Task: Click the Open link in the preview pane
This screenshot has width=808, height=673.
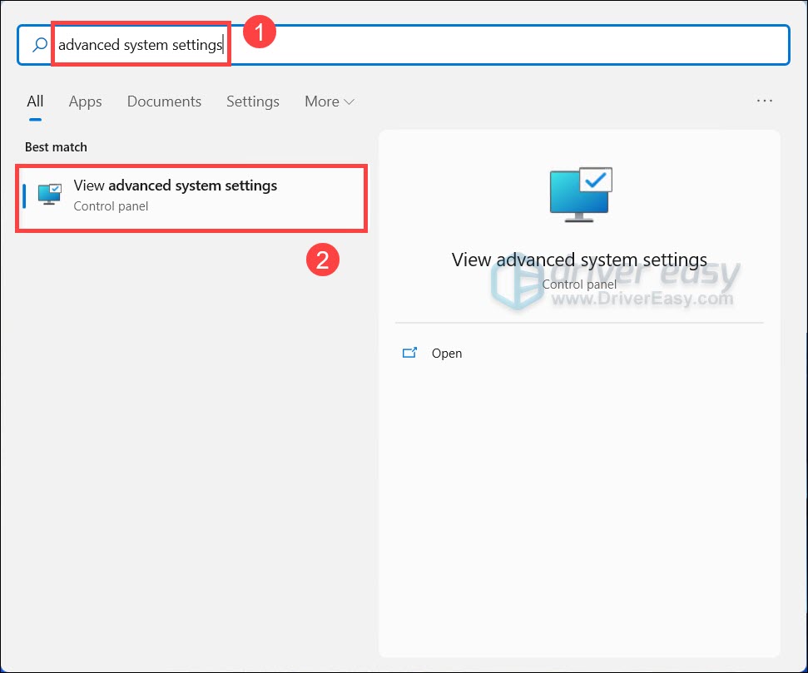Action: (x=447, y=353)
